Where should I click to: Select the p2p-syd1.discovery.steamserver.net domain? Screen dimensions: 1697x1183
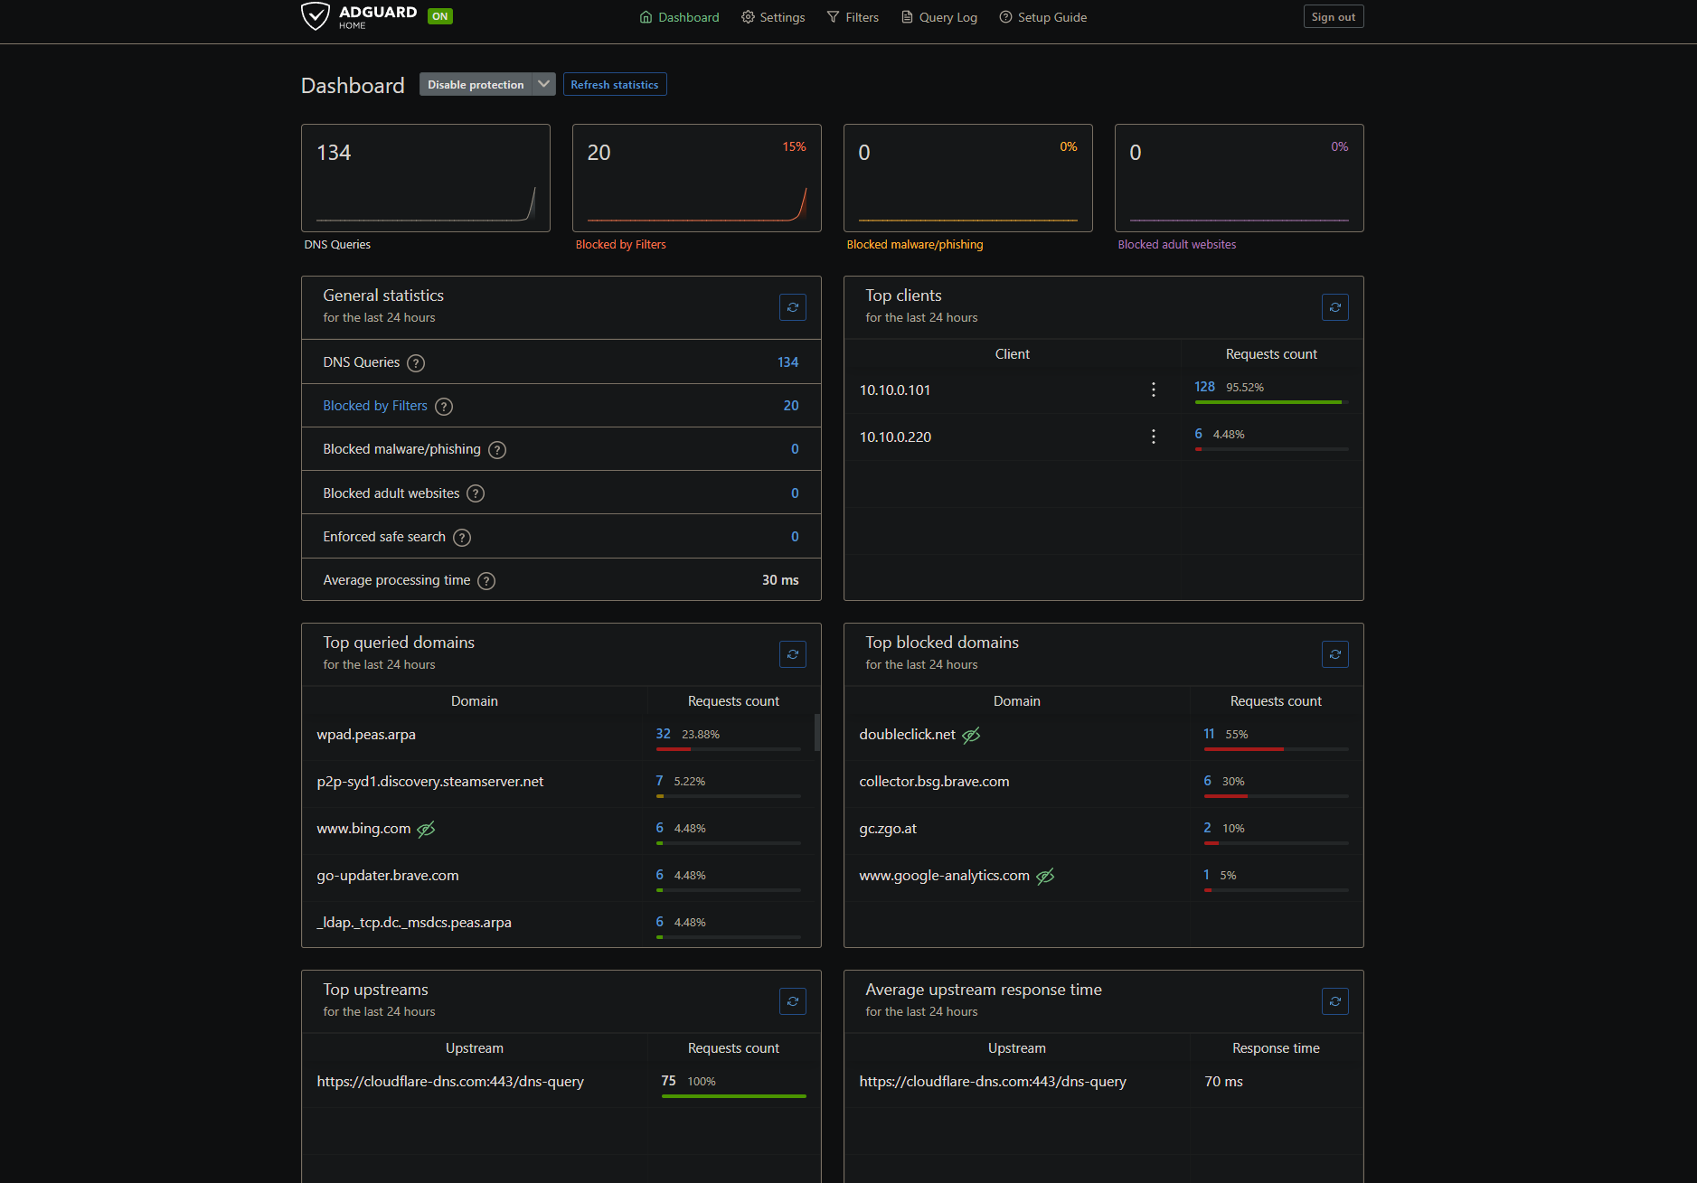click(x=430, y=782)
